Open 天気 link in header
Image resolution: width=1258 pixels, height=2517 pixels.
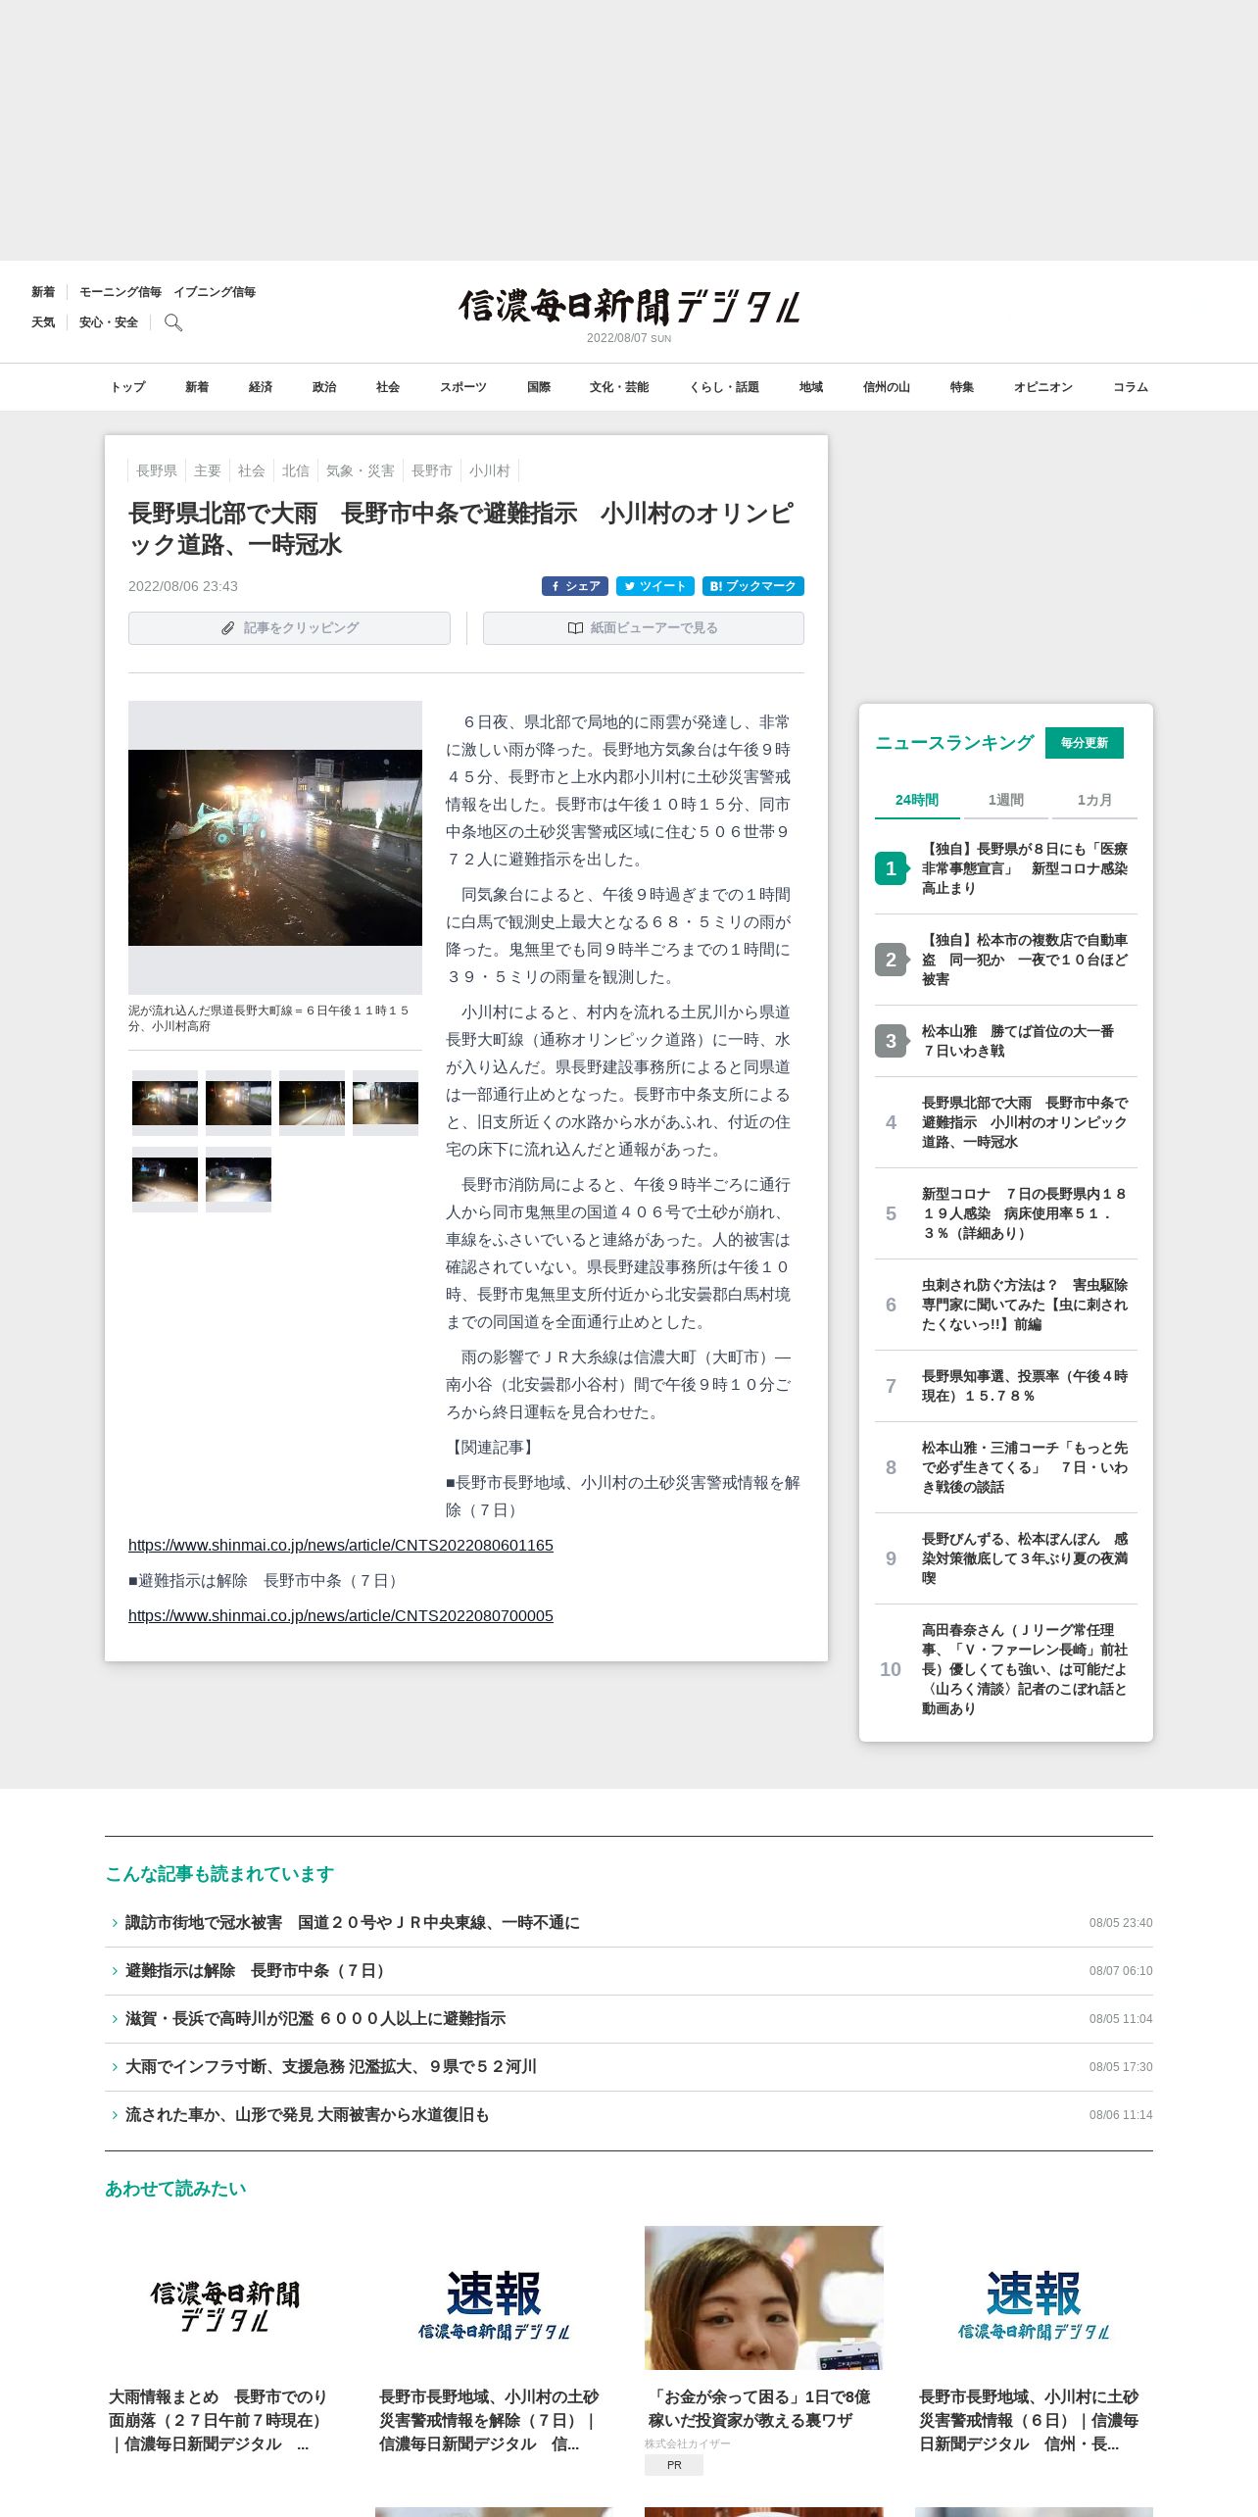point(43,322)
